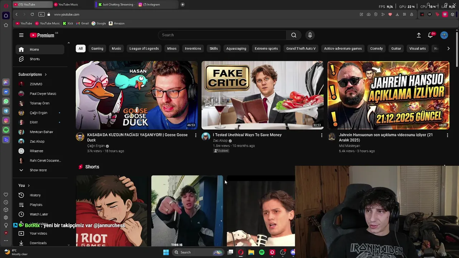Open the Messenger icon in Opera sidebar
The height and width of the screenshot is (258, 459).
point(6,92)
